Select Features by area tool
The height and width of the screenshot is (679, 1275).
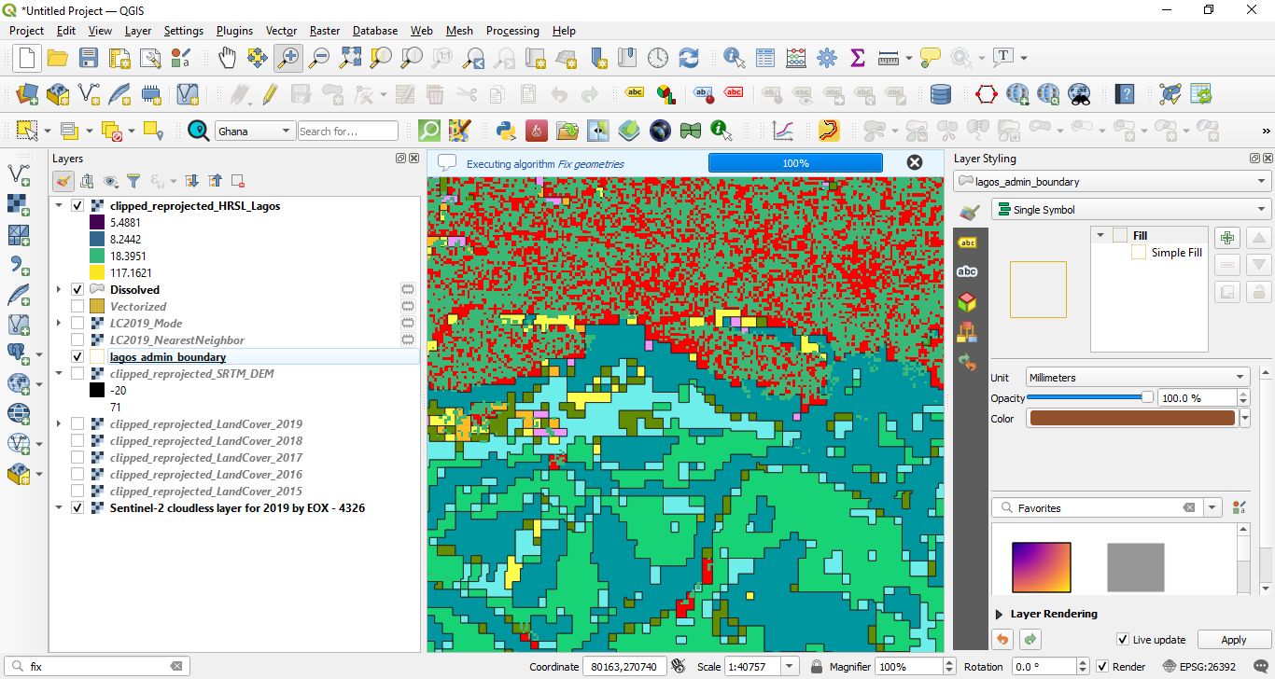(27, 131)
